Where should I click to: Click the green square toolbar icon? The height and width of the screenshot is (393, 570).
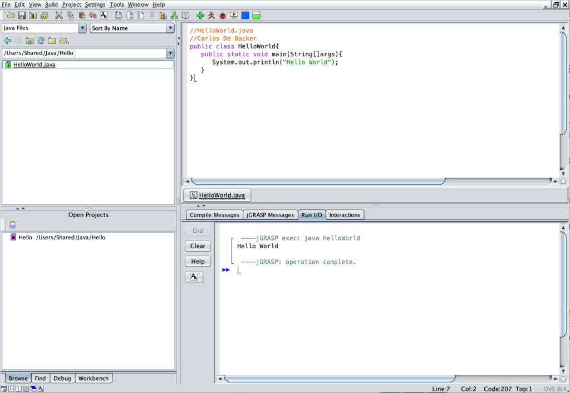[257, 16]
